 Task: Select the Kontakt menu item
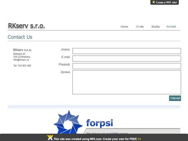click(171, 26)
